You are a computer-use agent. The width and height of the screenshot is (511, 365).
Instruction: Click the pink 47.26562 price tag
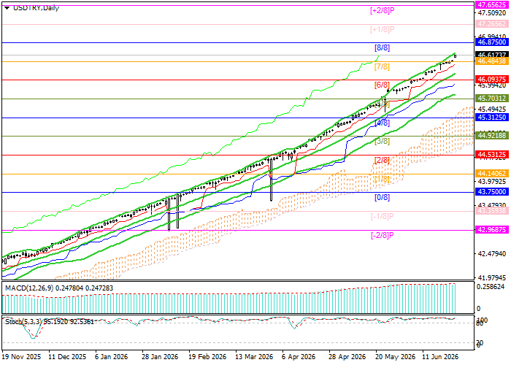click(x=492, y=24)
